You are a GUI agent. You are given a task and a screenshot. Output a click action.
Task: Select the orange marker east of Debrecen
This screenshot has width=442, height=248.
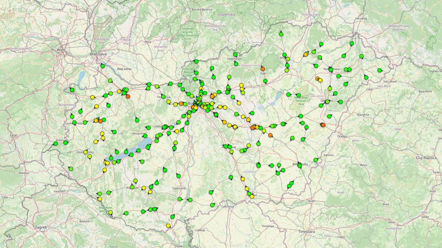point(323,125)
